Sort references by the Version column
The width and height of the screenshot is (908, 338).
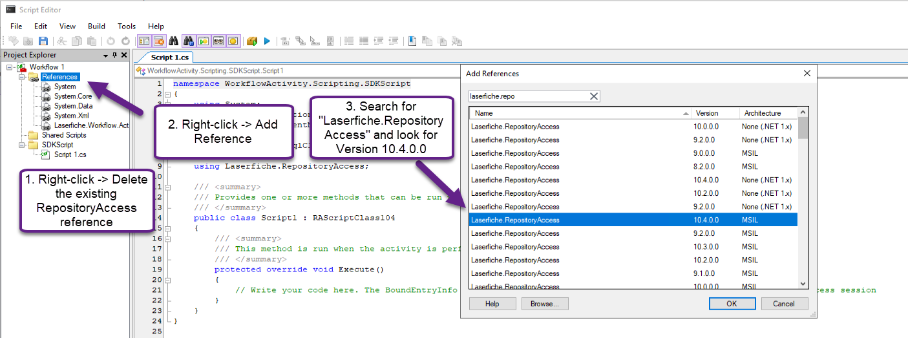(715, 113)
